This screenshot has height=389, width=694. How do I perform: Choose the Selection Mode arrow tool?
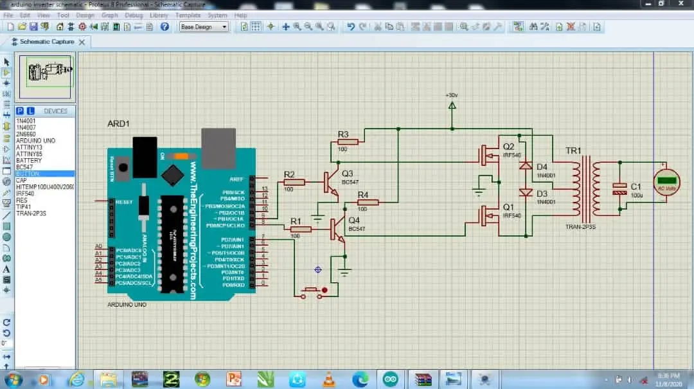pos(6,62)
